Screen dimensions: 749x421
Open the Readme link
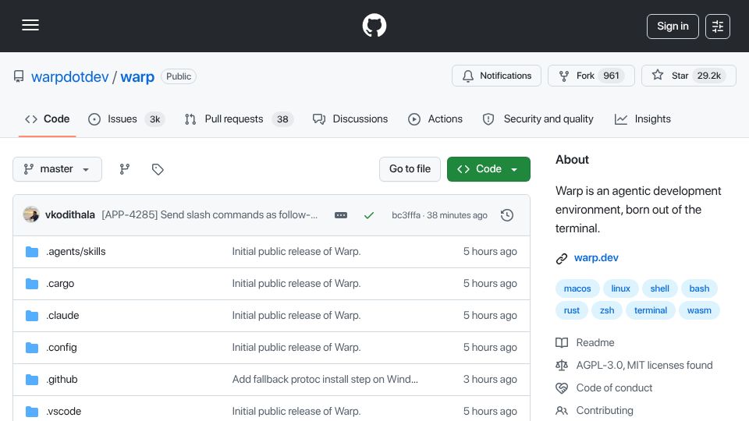(595, 343)
